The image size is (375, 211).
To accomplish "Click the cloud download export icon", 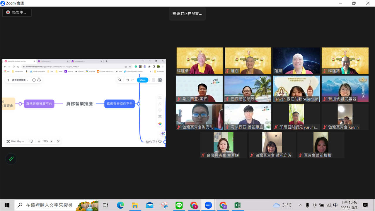I will pyautogui.click(x=39, y=80).
